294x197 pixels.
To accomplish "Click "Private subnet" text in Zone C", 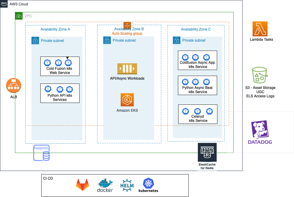I will 194,40.
